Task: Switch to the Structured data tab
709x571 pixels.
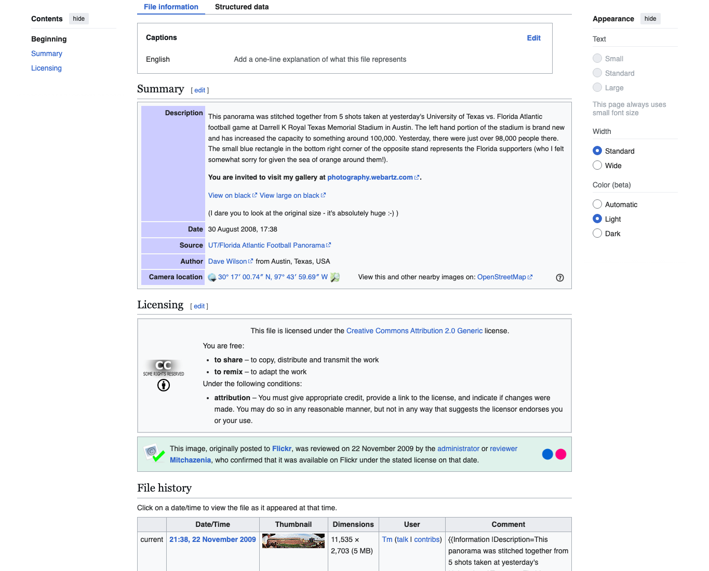Action: click(x=242, y=7)
